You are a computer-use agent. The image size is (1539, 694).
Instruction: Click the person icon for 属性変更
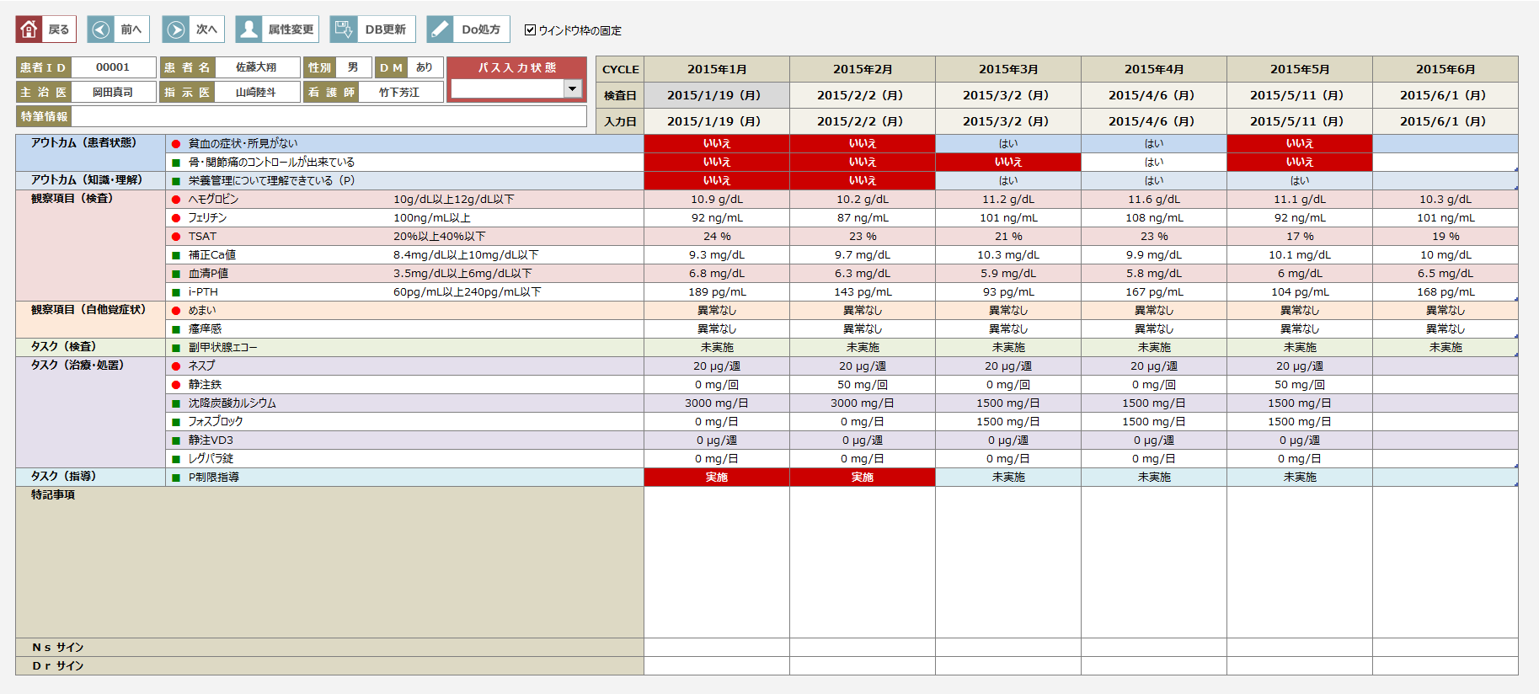click(x=248, y=29)
